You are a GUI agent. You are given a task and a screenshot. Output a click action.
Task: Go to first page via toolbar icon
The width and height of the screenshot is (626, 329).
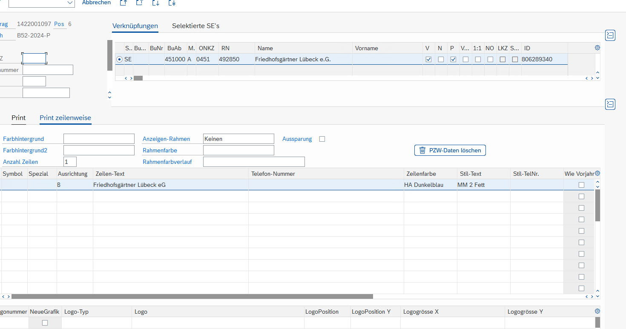123,3
